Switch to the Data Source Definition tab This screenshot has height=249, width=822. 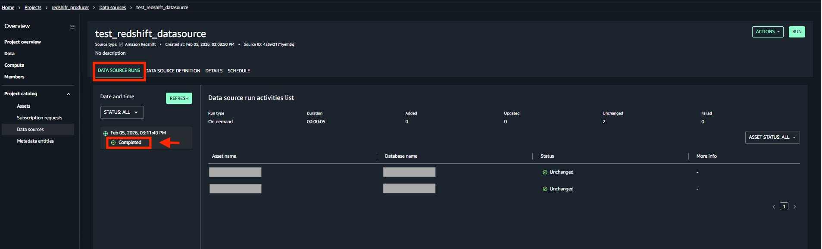[173, 71]
